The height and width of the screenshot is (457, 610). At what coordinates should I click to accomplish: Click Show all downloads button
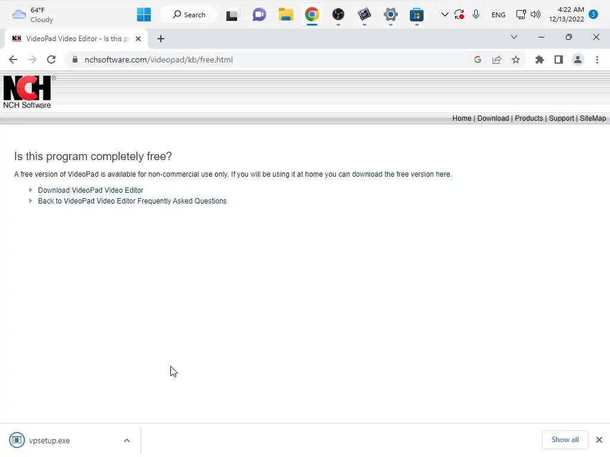[x=565, y=440]
